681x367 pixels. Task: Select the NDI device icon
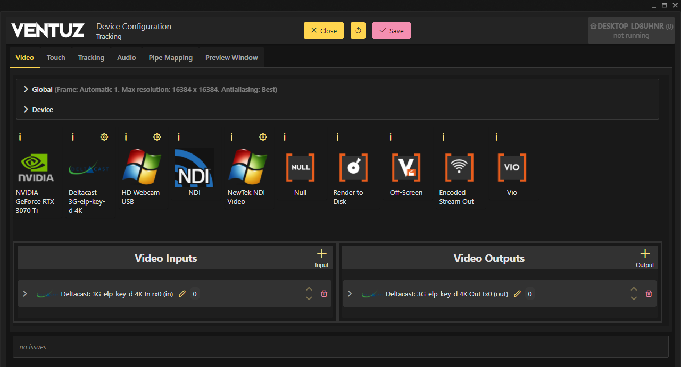pos(194,168)
